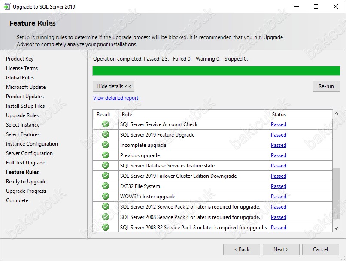Select the Complete step

coord(17,200)
